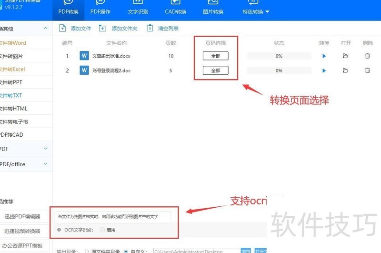Select the 自定义 output directory radio button

click(126, 251)
